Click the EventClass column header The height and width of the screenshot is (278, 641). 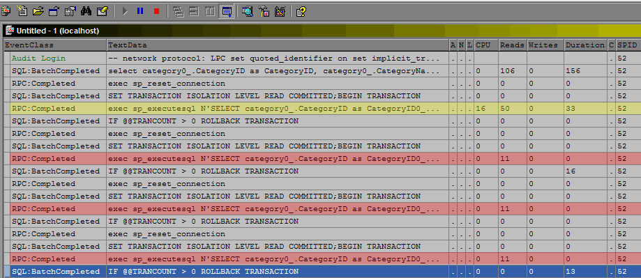tap(55, 45)
